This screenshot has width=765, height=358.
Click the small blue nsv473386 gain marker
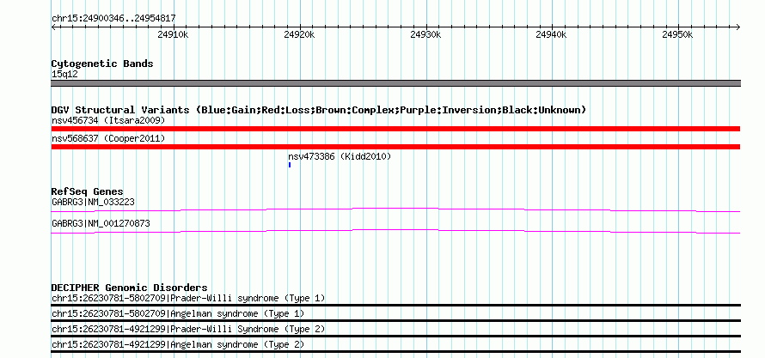290,165
